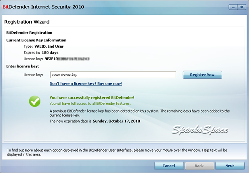This screenshot has width=249, height=173.
Task: Click the 'VALID, End User' type text
Action: click(x=49, y=47)
